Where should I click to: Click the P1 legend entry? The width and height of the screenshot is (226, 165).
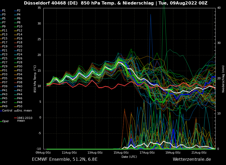point(4,11)
